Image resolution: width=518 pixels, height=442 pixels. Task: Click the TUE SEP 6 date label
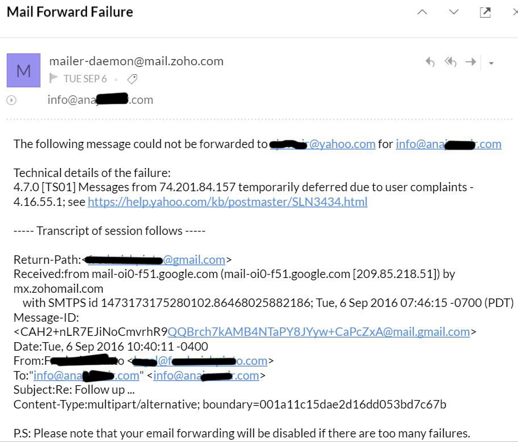pos(85,79)
